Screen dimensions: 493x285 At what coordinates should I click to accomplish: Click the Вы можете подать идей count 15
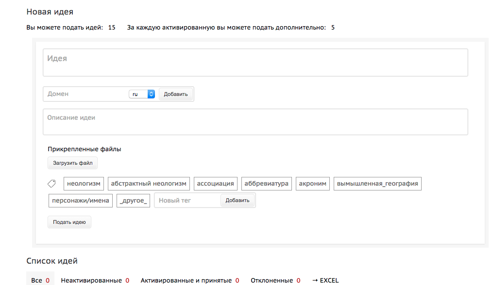point(112,28)
